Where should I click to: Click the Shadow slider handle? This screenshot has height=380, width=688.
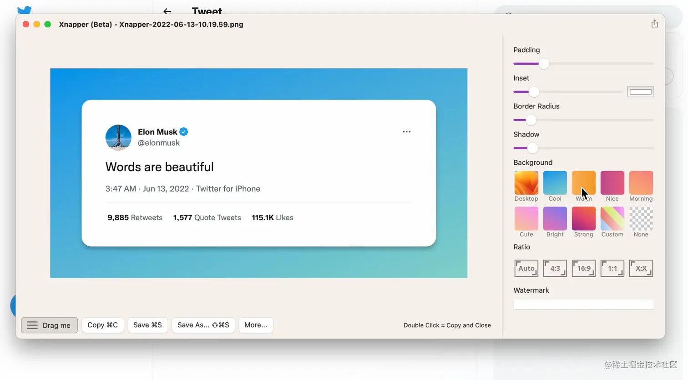(532, 148)
